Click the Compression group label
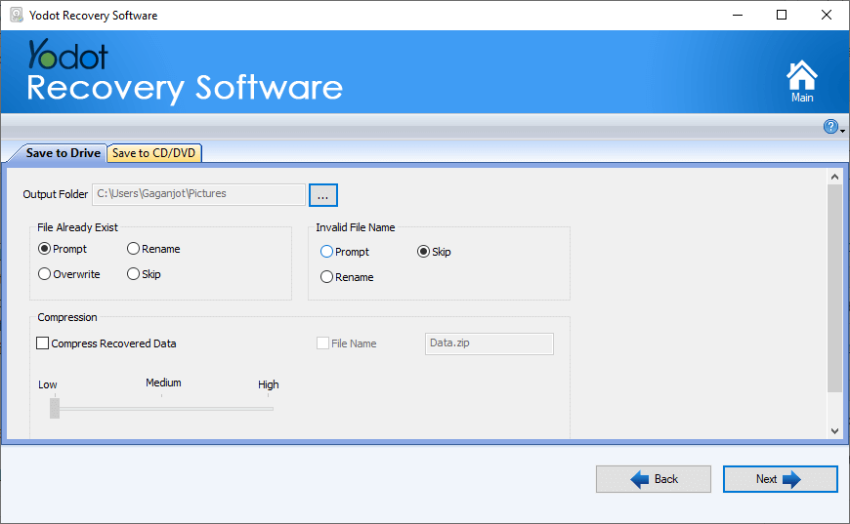Screen dimensions: 850x524 click(x=67, y=317)
